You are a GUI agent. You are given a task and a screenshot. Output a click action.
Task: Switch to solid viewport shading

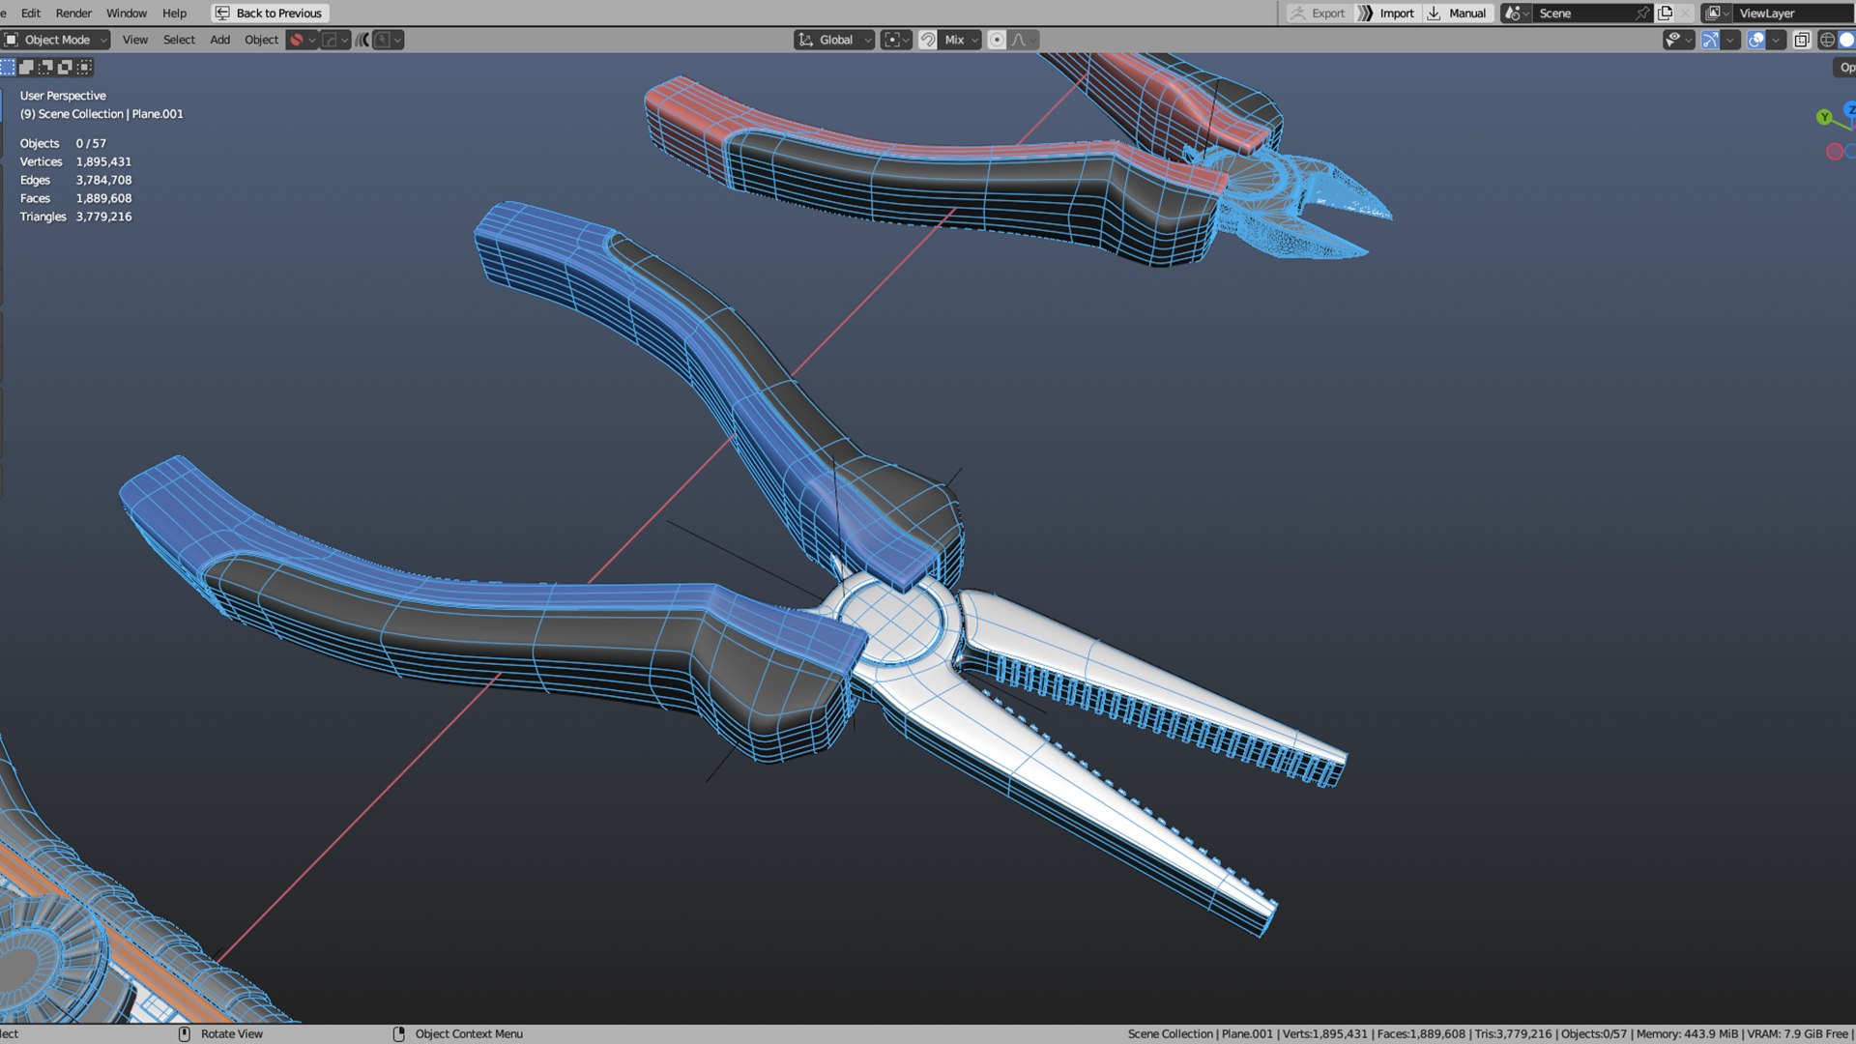click(1846, 40)
